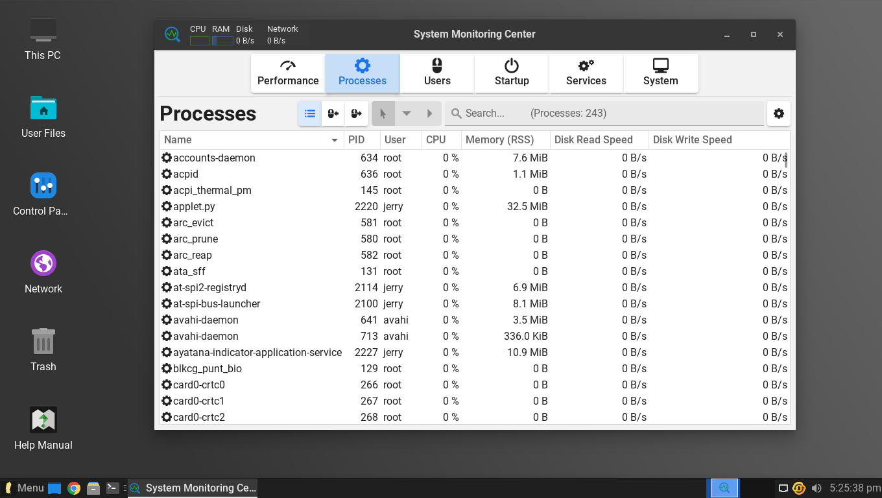Select the card0-crtc2 process
This screenshot has height=498, width=882.
(x=475, y=417)
